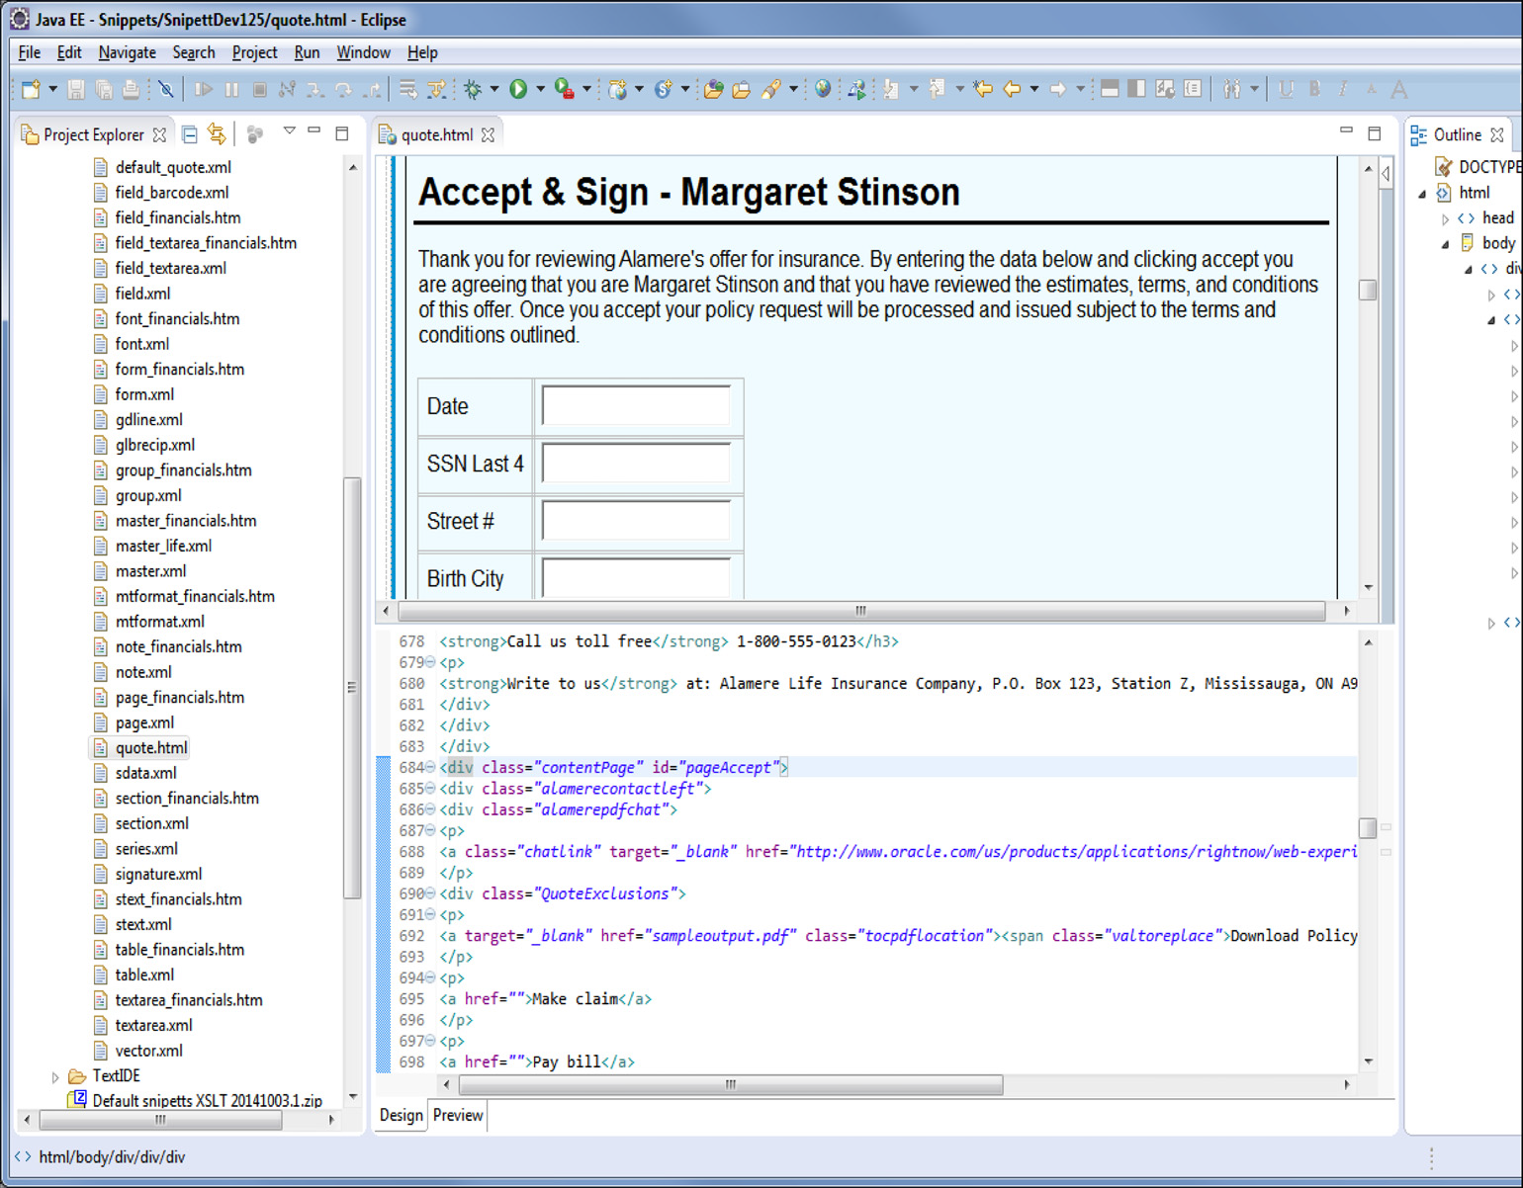This screenshot has height=1188, width=1523.
Task: Click the Save All icon
Action: [x=104, y=88]
